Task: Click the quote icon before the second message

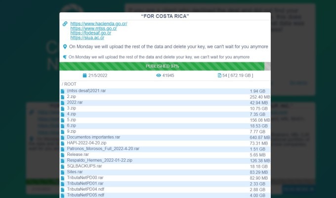Action: 65,57
